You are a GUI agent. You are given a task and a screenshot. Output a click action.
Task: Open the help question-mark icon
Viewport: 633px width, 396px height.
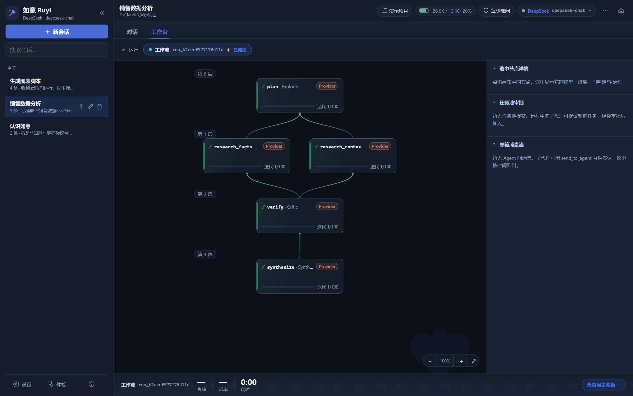point(91,384)
